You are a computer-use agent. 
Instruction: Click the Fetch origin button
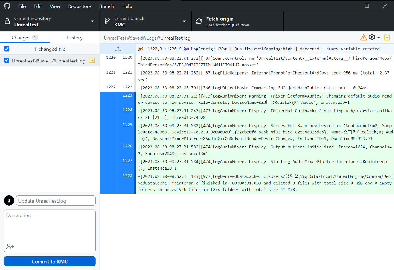(237, 22)
